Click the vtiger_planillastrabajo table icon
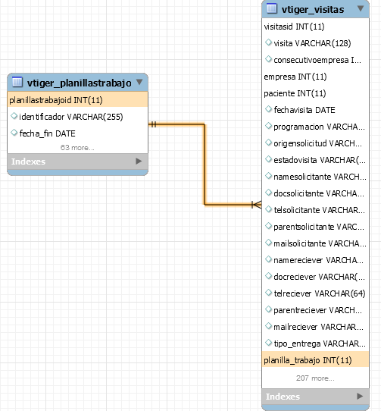The image size is (381, 411). pyautogui.click(x=17, y=82)
